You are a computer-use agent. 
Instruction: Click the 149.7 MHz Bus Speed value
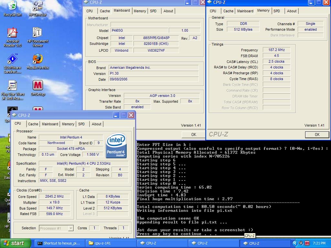click(54, 208)
